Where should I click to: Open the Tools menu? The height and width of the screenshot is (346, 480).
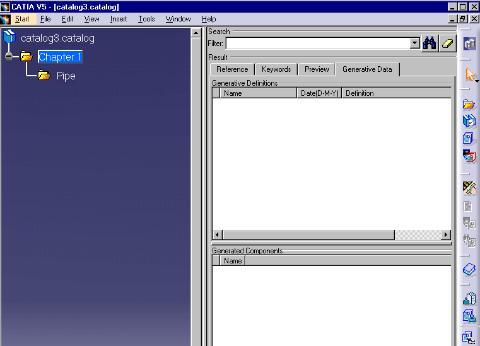[x=146, y=19]
